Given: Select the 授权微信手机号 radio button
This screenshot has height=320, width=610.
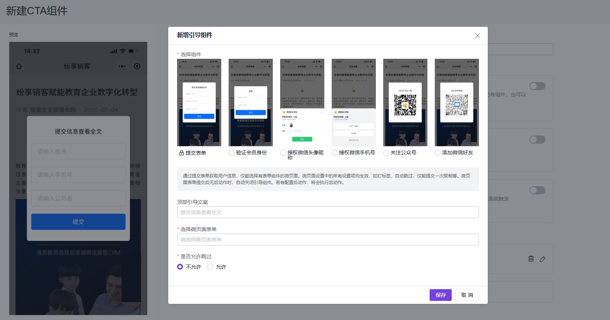Looking at the screenshot, I should point(335,153).
